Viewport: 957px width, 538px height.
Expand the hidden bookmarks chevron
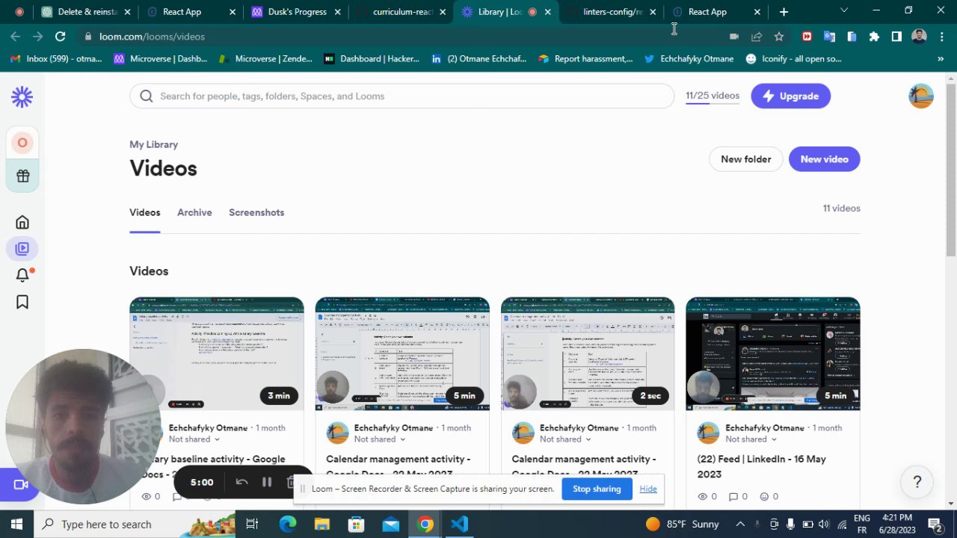[941, 58]
